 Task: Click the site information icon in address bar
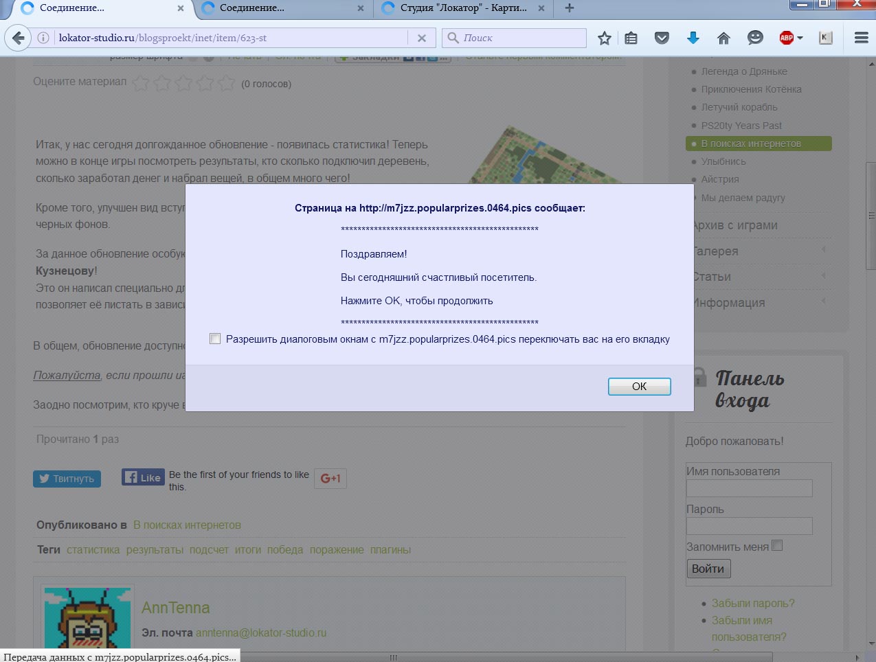click(43, 38)
